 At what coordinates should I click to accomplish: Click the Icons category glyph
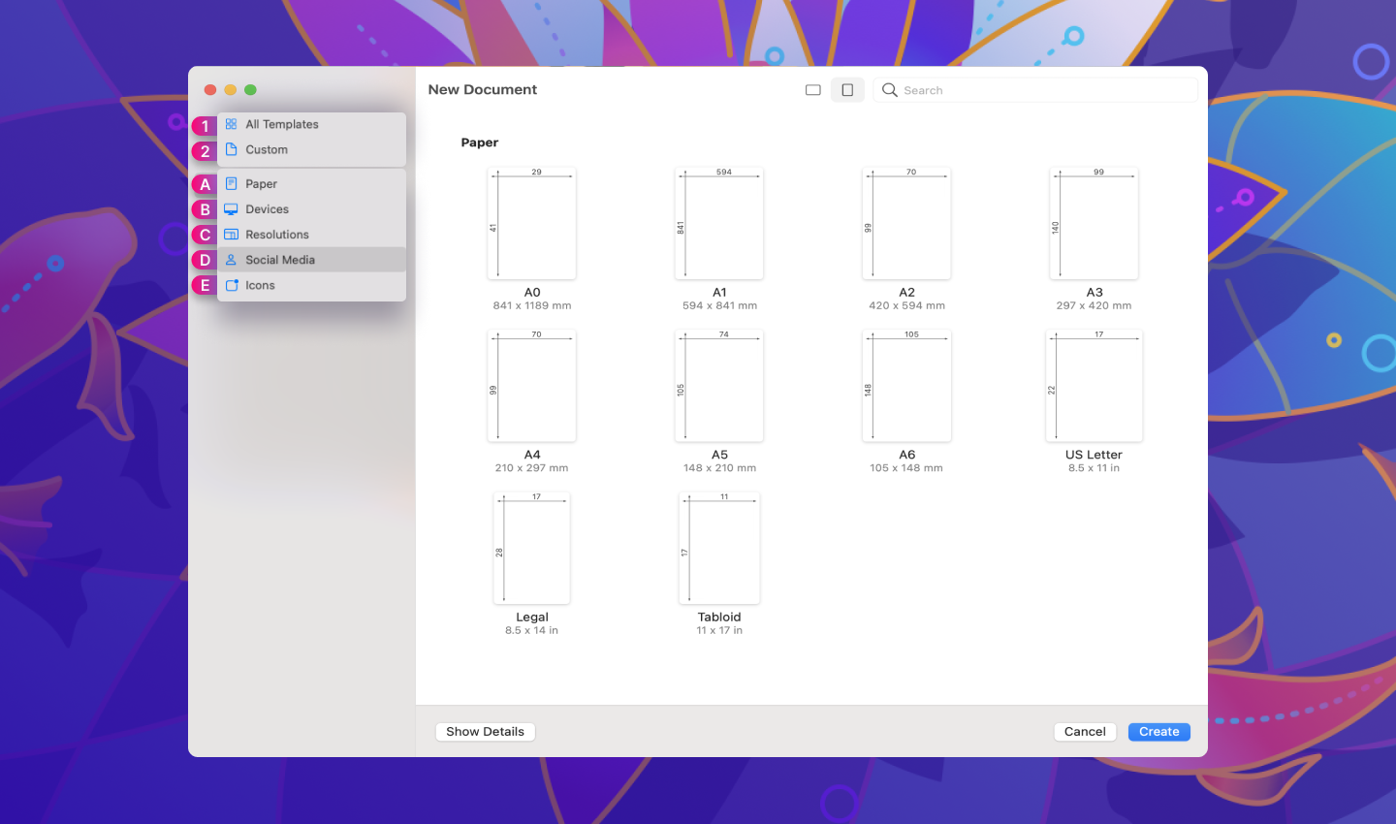click(231, 285)
